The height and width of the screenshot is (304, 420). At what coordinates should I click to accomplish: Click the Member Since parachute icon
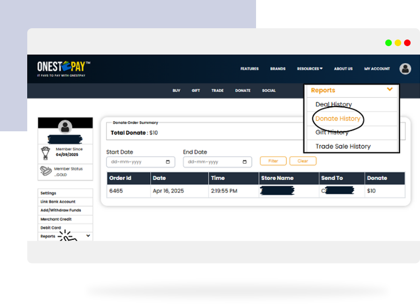(46, 153)
